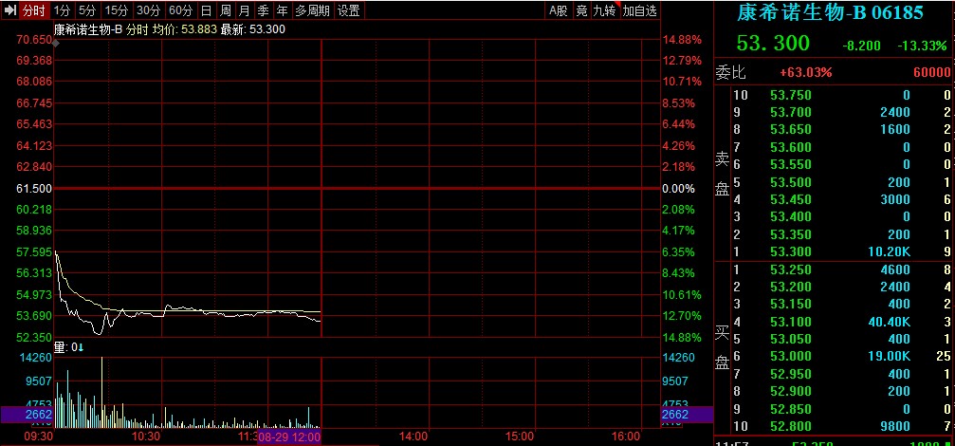The width and height of the screenshot is (955, 446).
Task: Click the 14.88% top percentage label
Action: click(682, 40)
